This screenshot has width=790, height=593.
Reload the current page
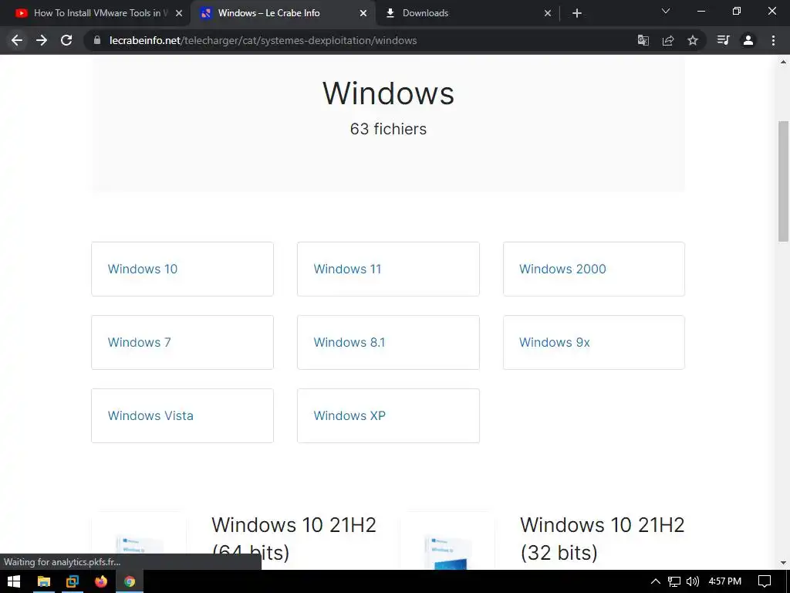[x=66, y=40]
